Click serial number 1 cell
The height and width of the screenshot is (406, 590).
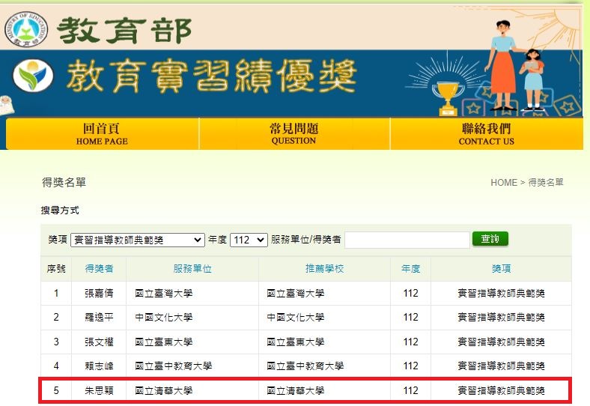56,293
